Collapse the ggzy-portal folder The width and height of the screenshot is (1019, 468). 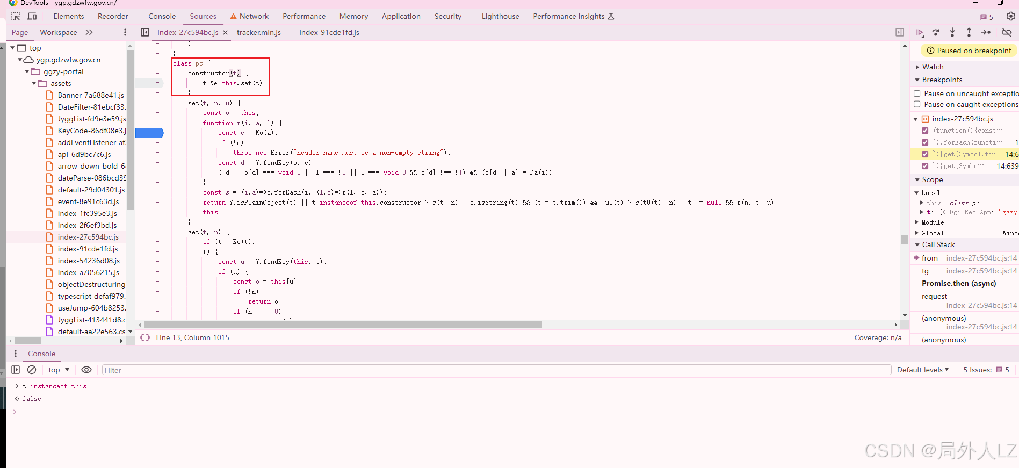(x=27, y=71)
